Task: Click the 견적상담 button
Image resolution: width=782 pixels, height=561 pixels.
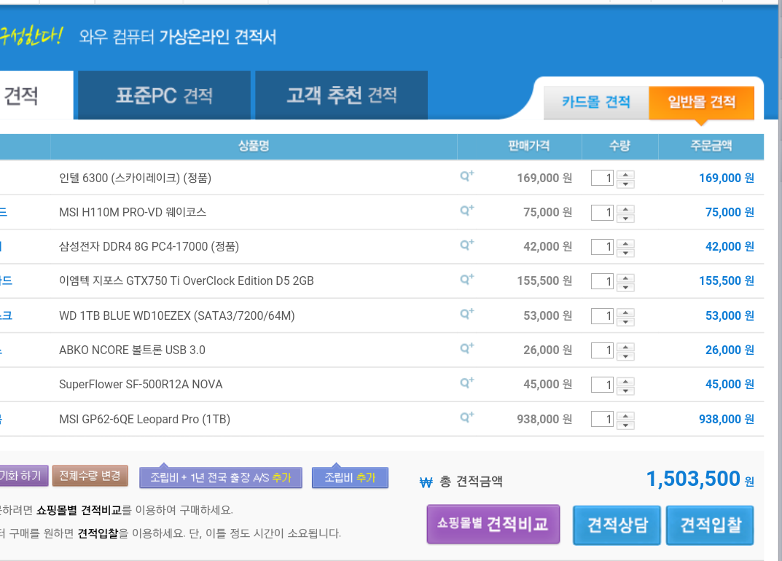Action: click(x=617, y=525)
